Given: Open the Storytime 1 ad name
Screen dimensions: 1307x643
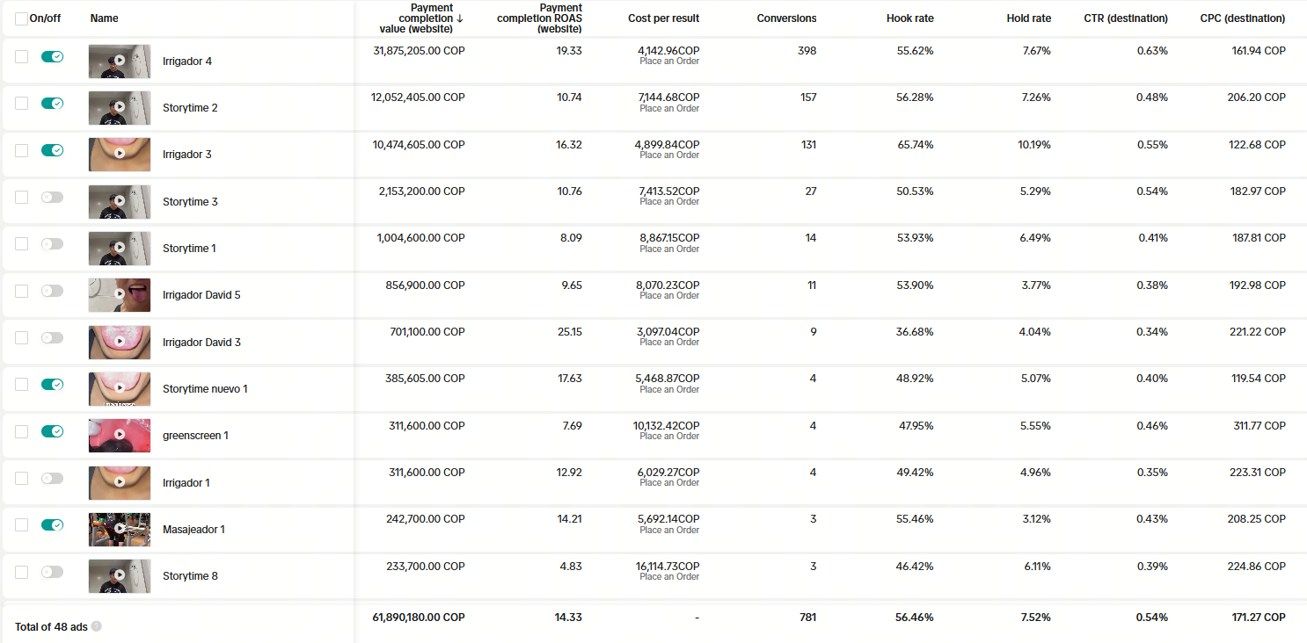Looking at the screenshot, I should pos(189,249).
